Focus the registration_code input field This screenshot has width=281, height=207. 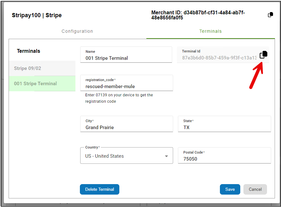tap(126, 86)
